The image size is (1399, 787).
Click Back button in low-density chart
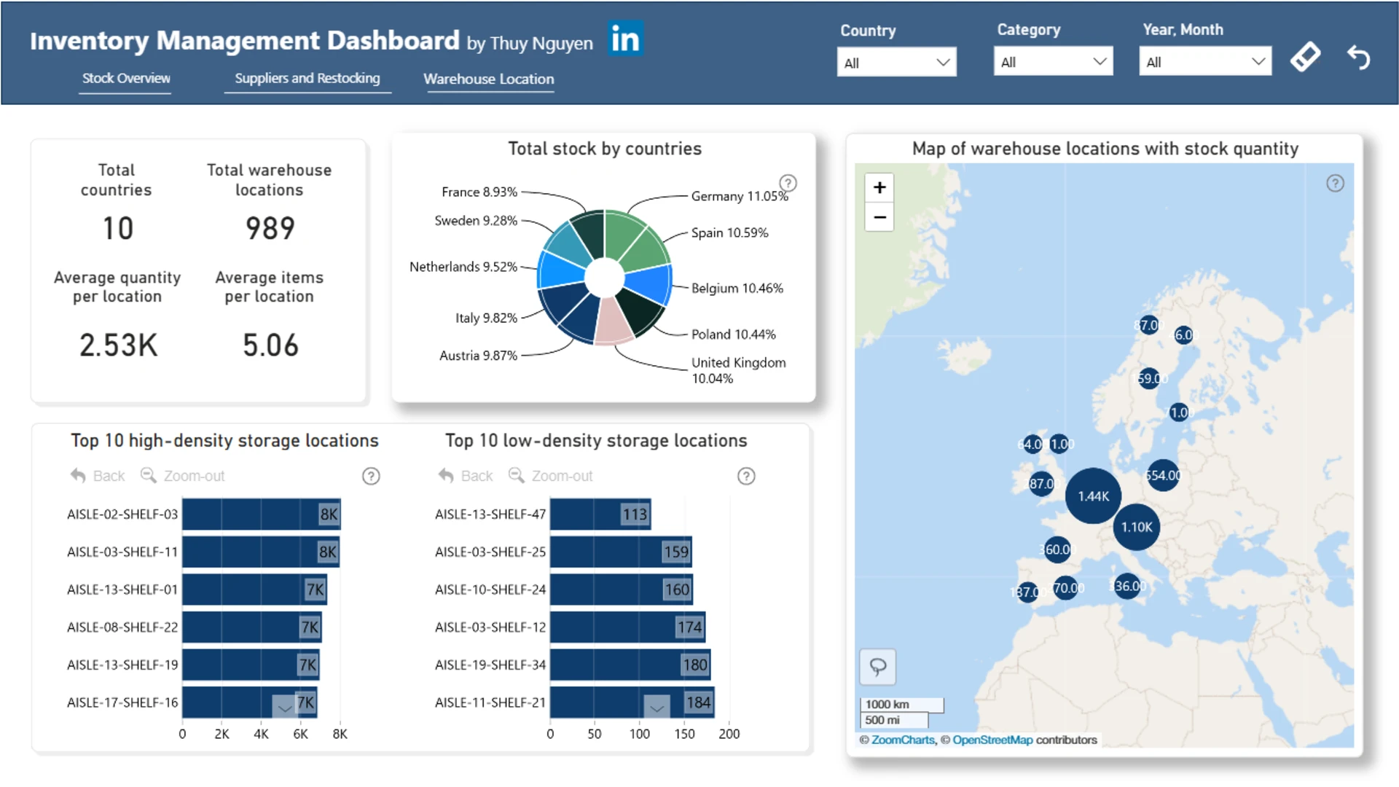[466, 476]
